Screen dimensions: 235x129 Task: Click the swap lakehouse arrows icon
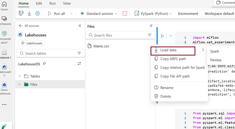pos(79,63)
